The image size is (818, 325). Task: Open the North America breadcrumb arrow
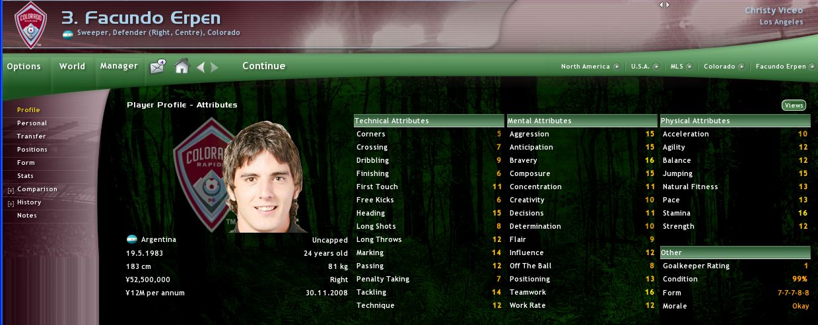tap(616, 67)
